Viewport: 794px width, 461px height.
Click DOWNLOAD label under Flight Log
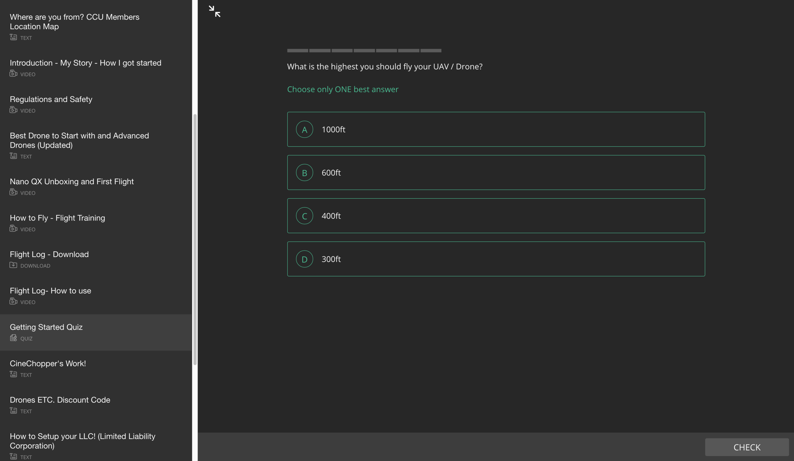click(x=35, y=266)
